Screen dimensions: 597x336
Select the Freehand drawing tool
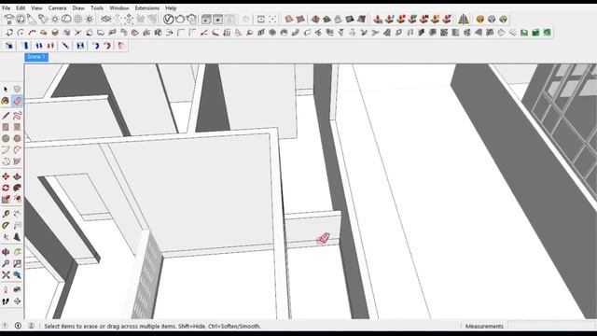tap(17, 116)
